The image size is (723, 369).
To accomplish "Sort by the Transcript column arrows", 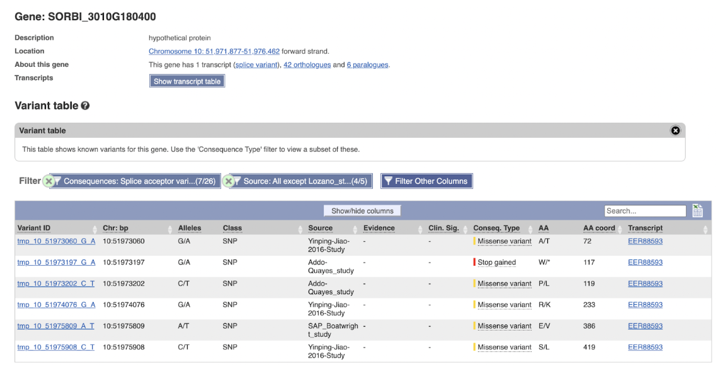I will click(x=705, y=229).
